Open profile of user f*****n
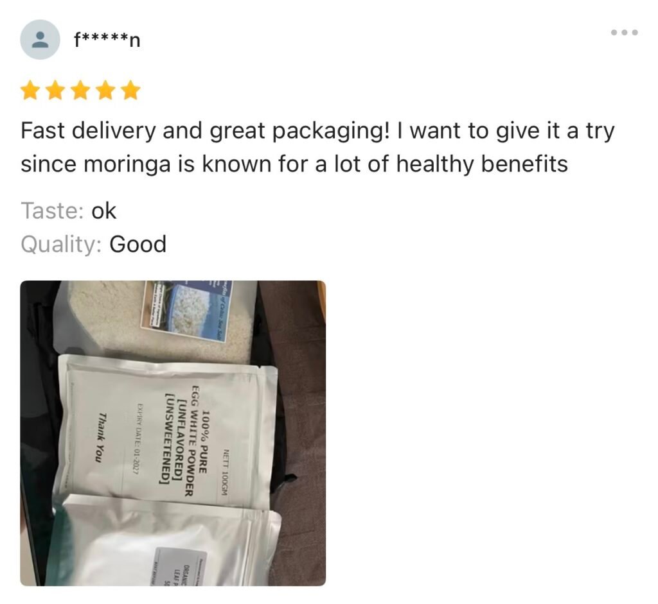Screen dimensions: 658x604 tap(107, 40)
